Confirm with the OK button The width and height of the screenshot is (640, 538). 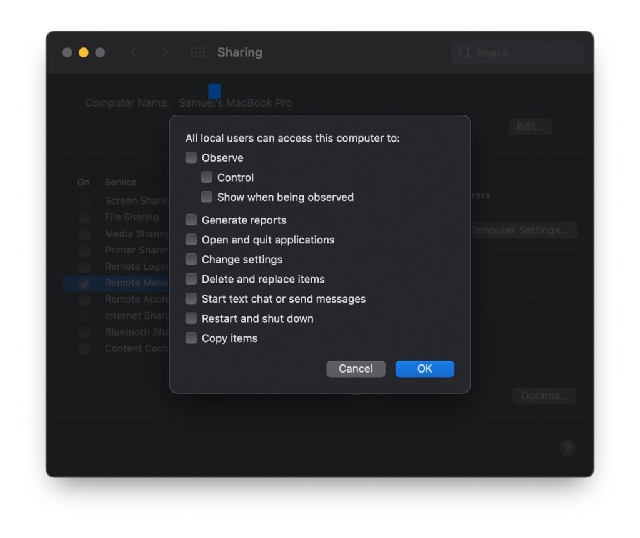click(424, 369)
